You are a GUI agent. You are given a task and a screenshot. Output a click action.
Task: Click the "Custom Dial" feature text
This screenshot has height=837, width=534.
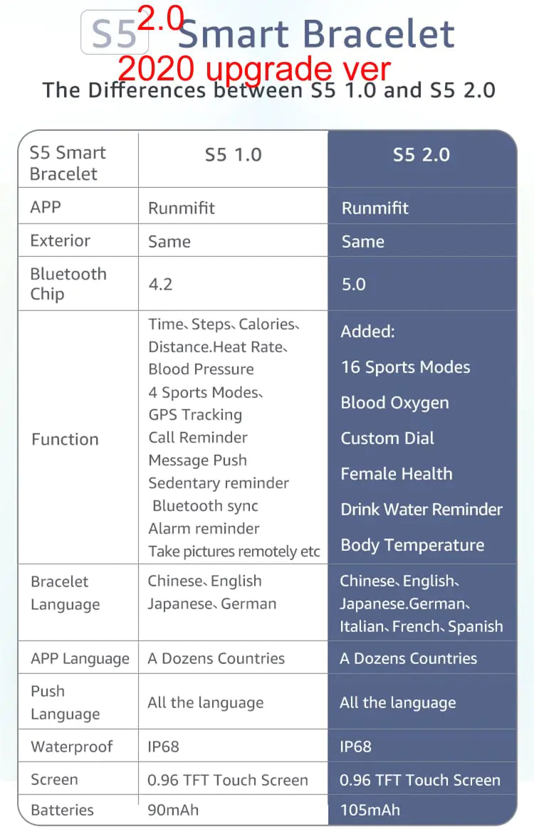pos(387,438)
